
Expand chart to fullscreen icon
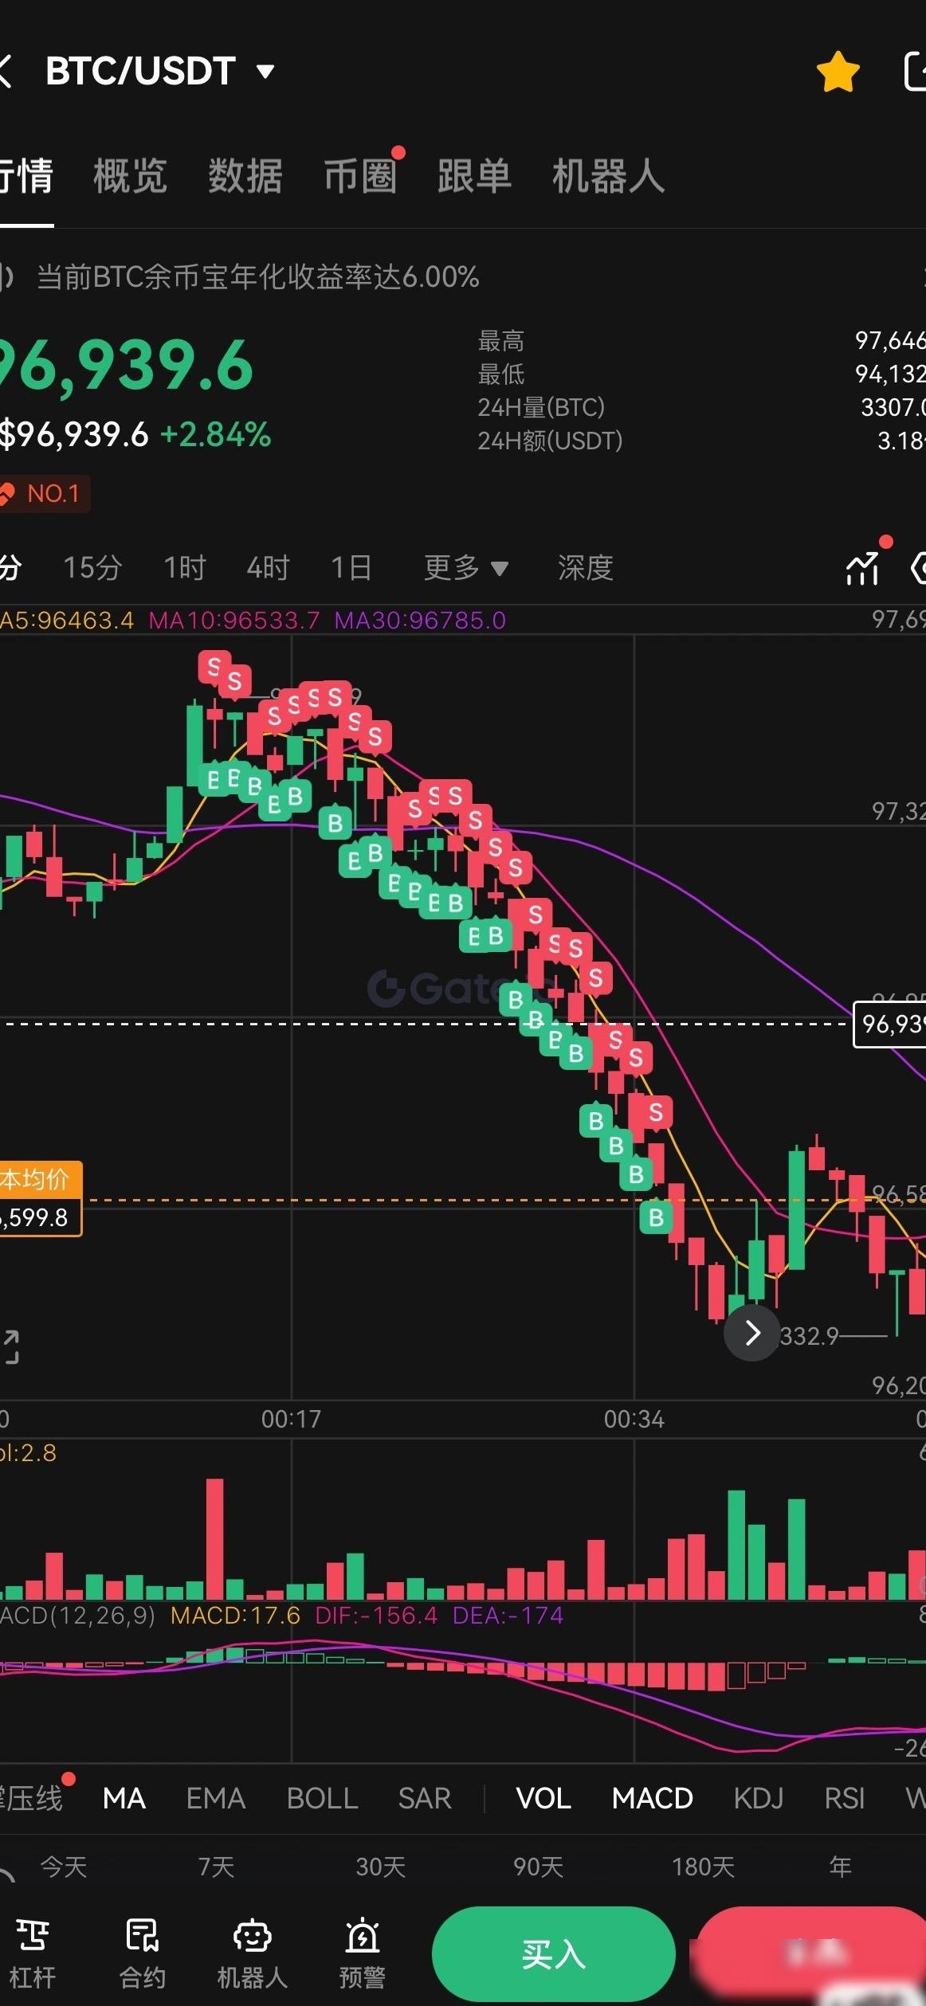10,1346
